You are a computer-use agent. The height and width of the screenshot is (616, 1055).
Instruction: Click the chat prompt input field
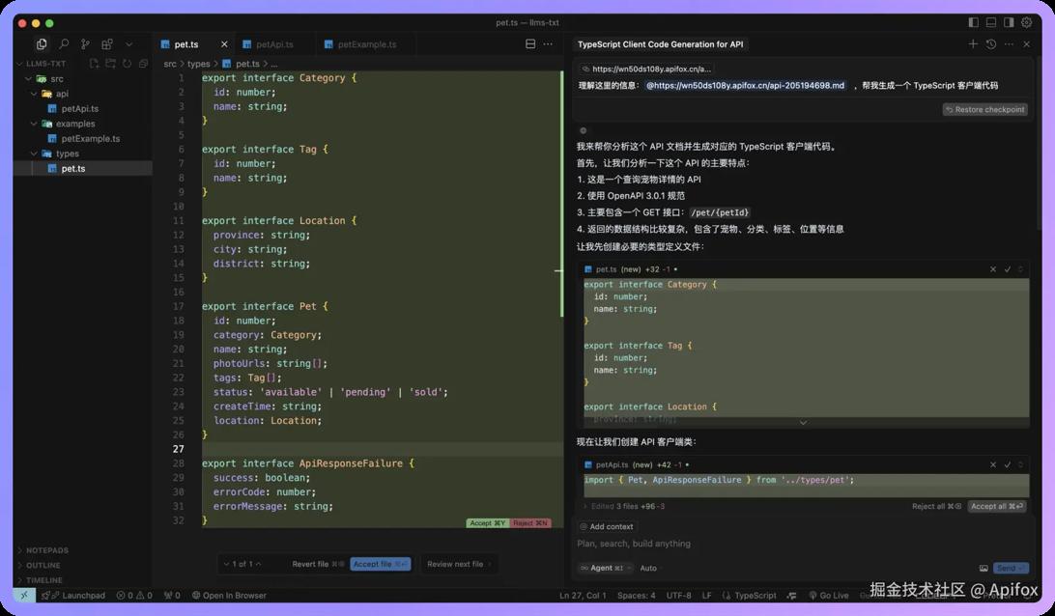[802, 544]
